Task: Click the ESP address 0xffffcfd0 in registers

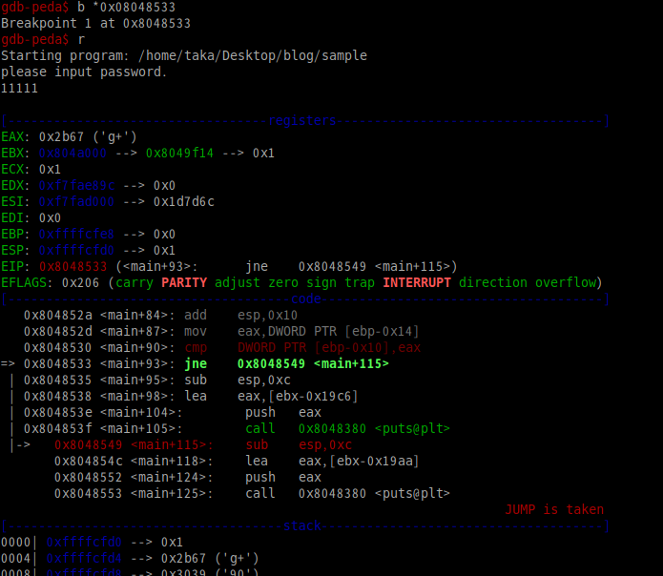Action: point(76,250)
